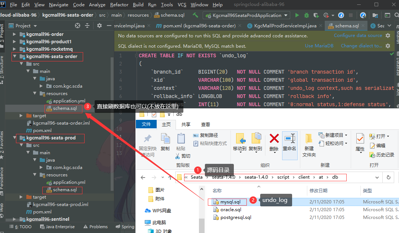Collapse all via Project panel toolbar icon

[87, 26]
